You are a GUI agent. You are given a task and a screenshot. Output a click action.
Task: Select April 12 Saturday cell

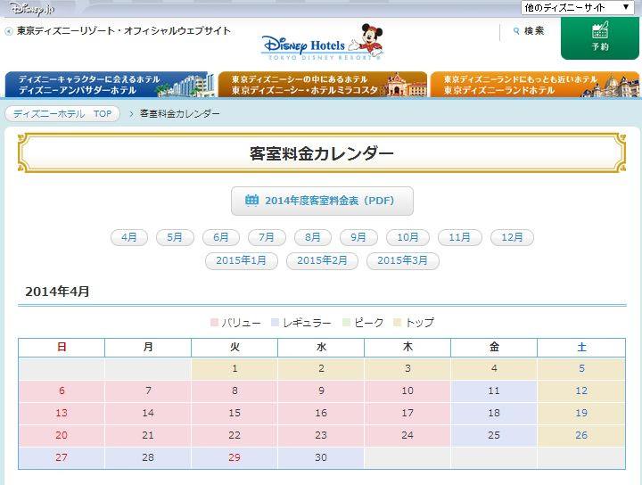pyautogui.click(x=581, y=390)
